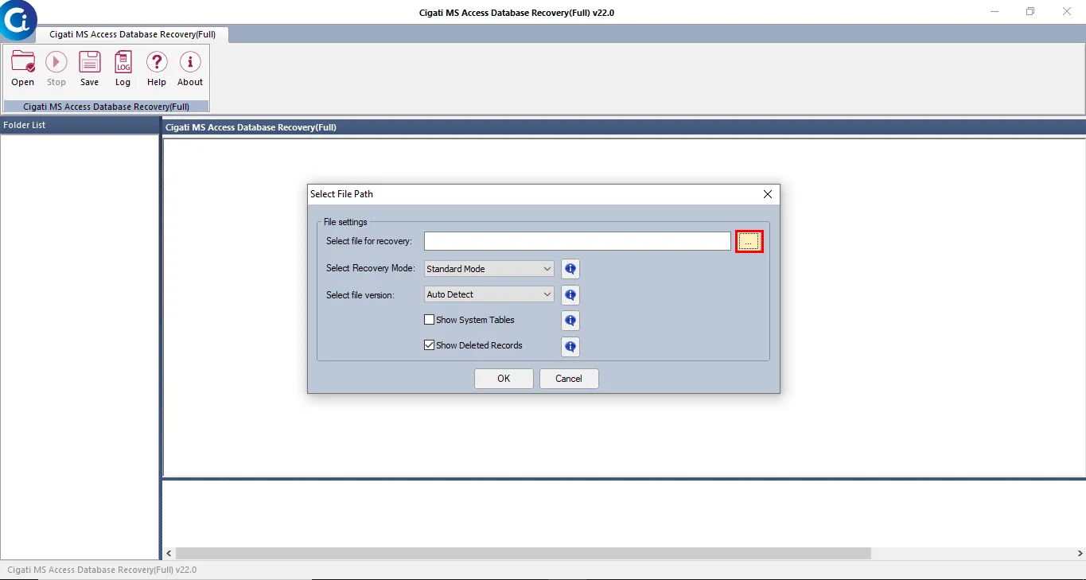Viewport: 1086px width, 580px height.
Task: Show About information icon
Action: 190,68
